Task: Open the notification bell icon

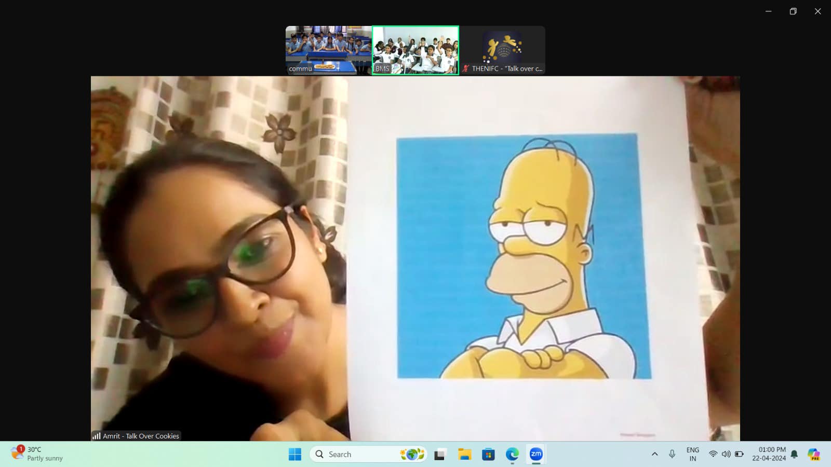Action: (794, 455)
